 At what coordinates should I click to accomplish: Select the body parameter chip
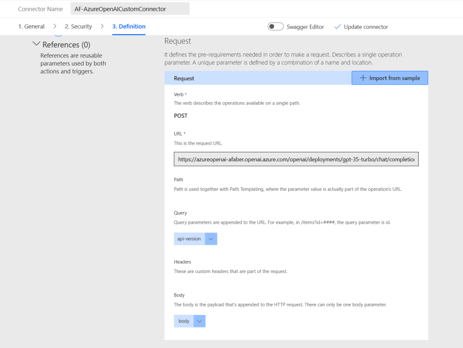coord(184,321)
